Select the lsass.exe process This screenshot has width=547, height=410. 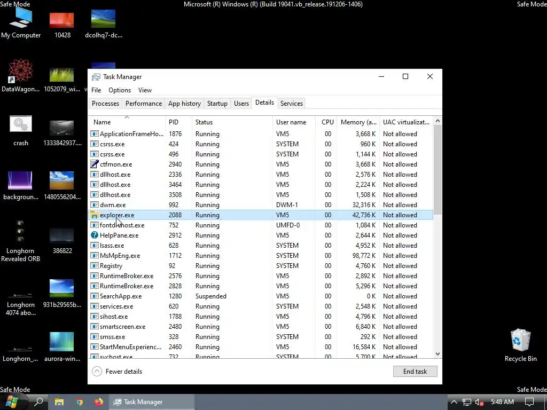click(x=261, y=246)
